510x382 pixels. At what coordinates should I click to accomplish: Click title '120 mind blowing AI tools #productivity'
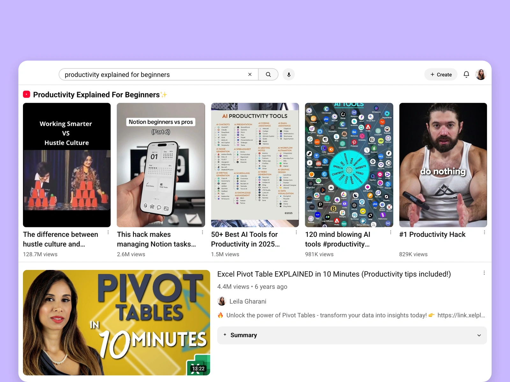[x=338, y=239]
